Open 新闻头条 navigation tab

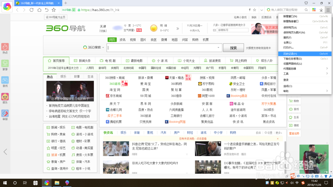tap(82, 61)
